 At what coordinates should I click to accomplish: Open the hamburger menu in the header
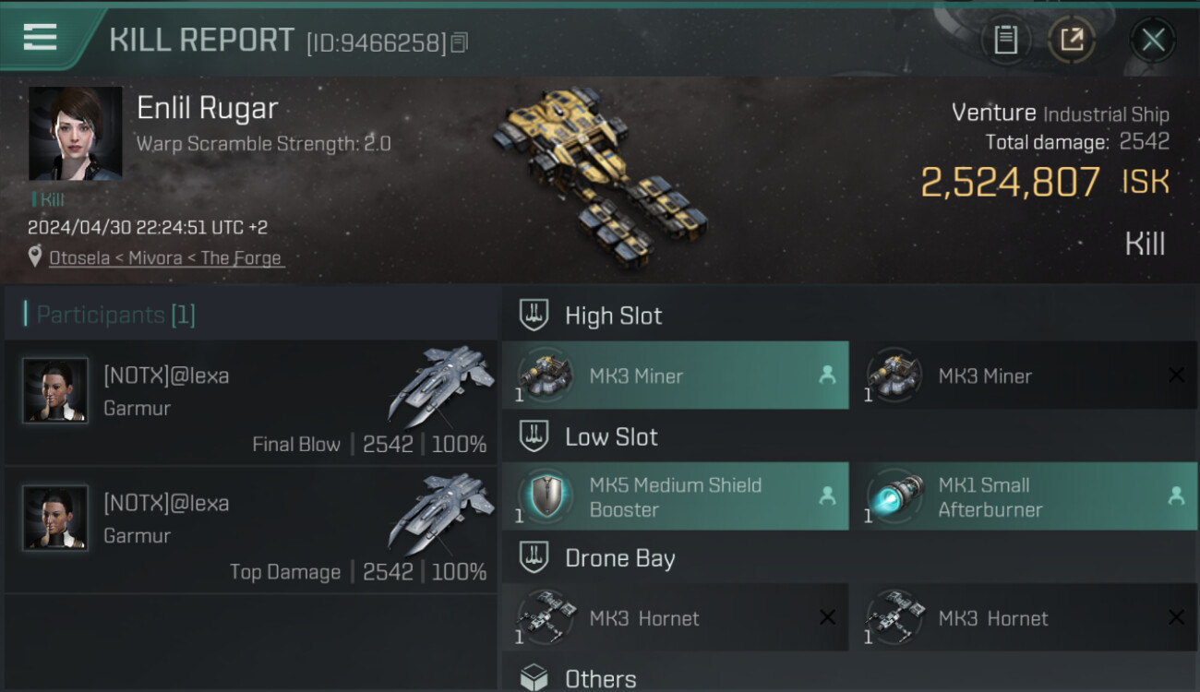click(x=41, y=38)
